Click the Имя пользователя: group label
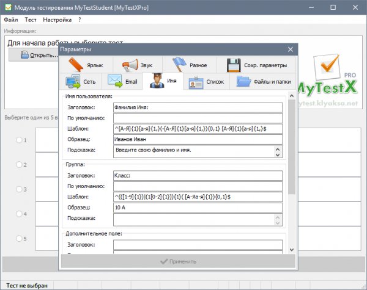Viewport: 367px width, 290px height. pos(89,96)
